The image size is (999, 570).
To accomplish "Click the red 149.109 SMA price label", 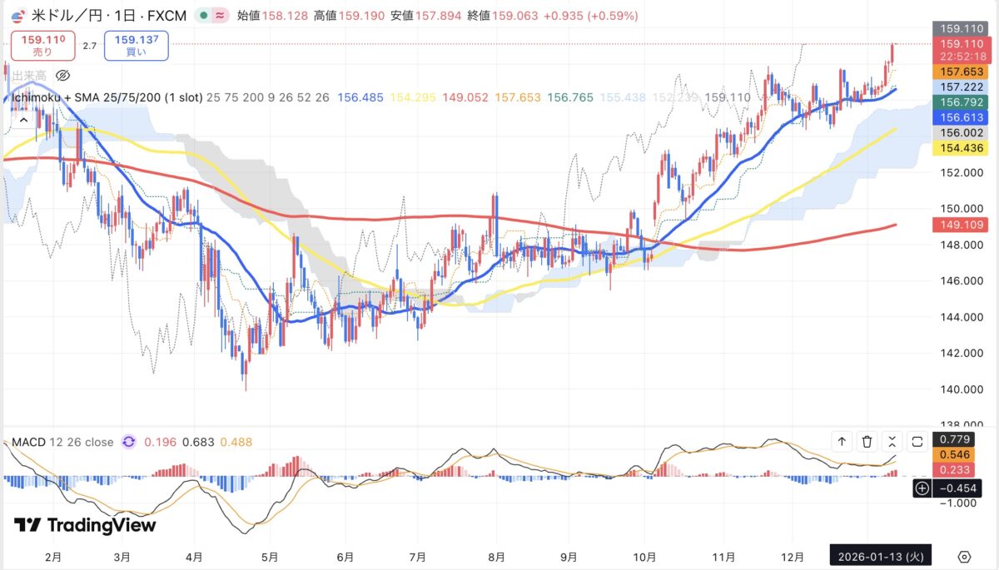I will (962, 225).
